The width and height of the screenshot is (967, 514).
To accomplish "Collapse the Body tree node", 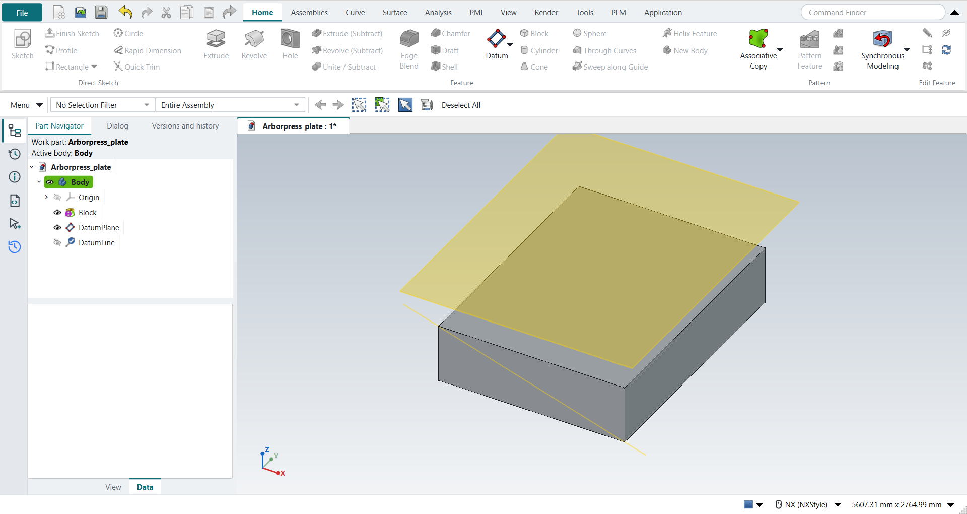I will (39, 182).
